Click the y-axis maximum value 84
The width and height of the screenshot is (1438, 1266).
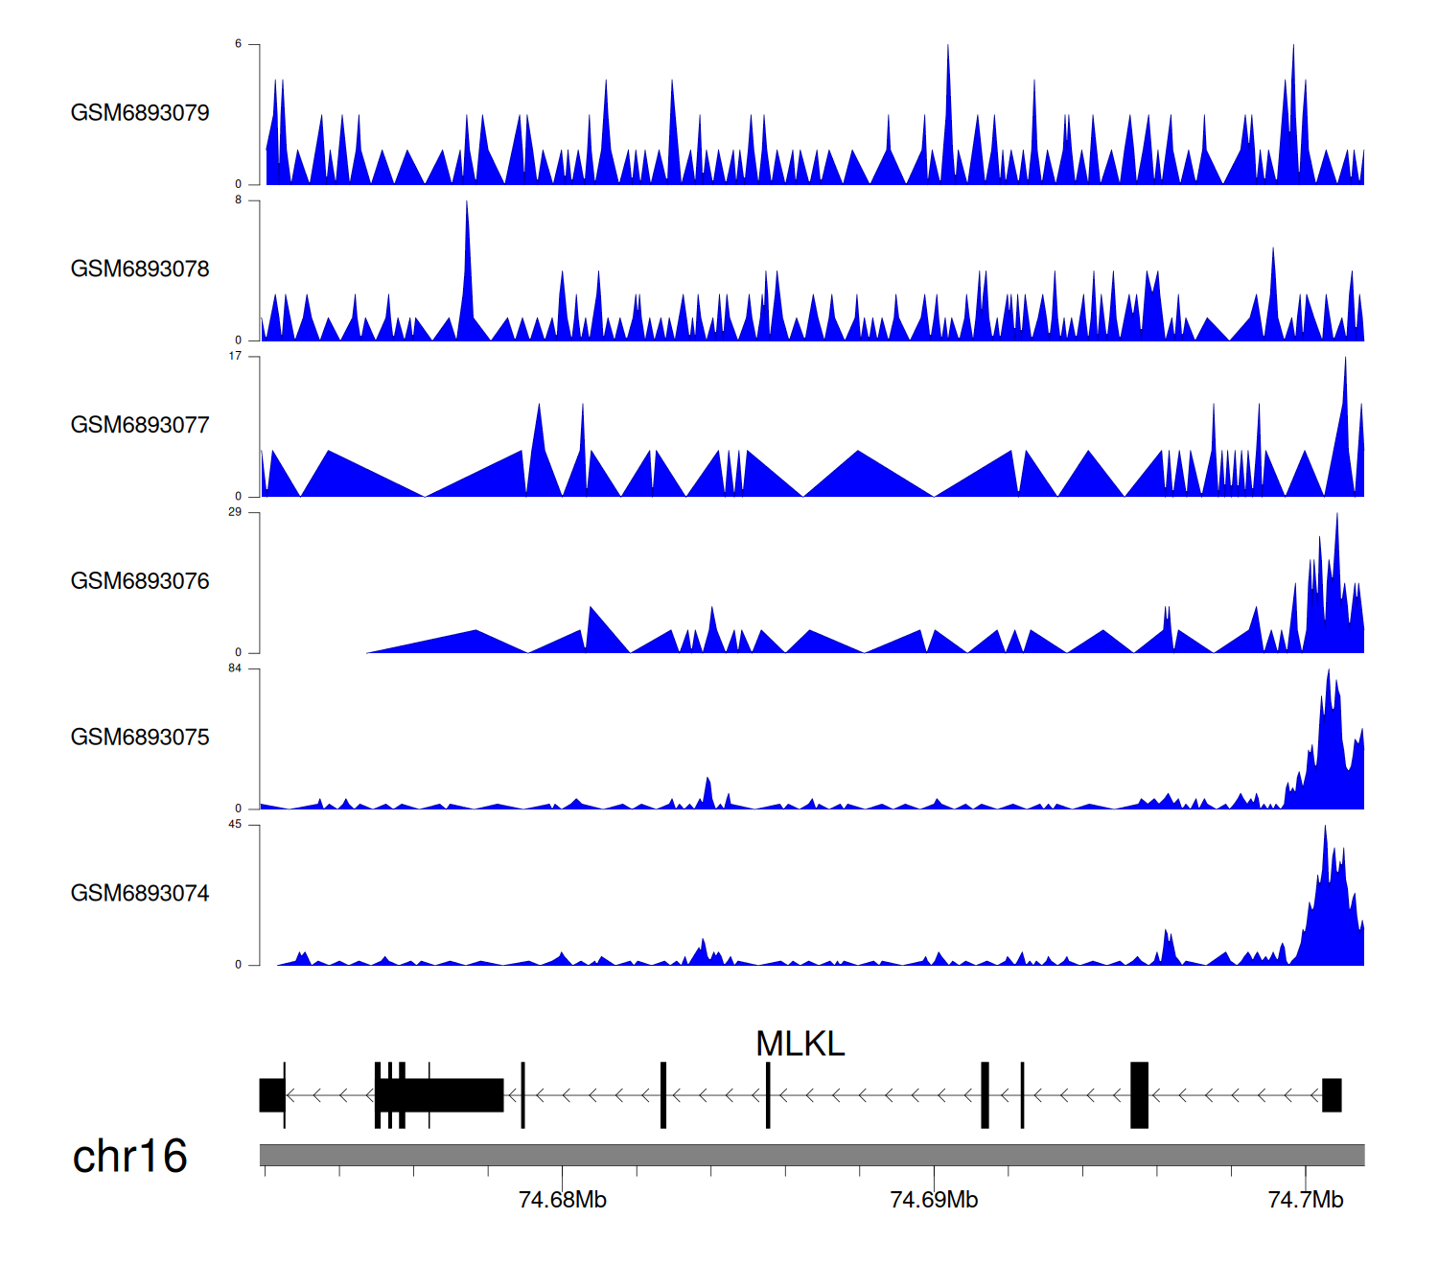click(x=235, y=668)
